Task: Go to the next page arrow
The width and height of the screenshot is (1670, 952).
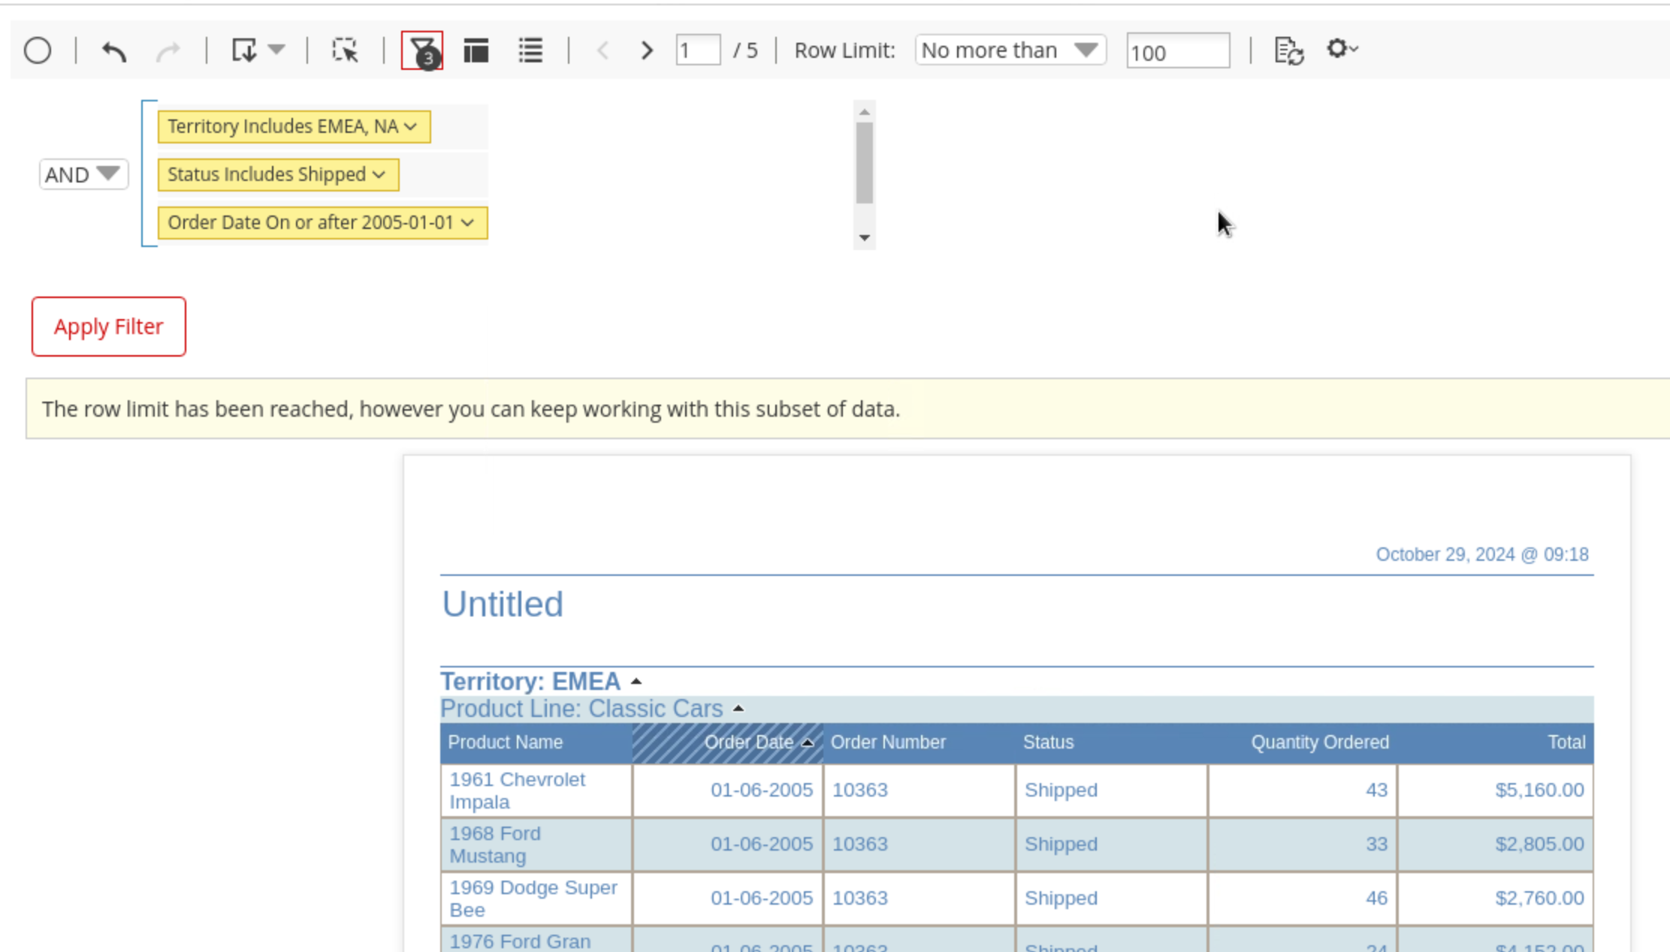Action: click(x=646, y=50)
